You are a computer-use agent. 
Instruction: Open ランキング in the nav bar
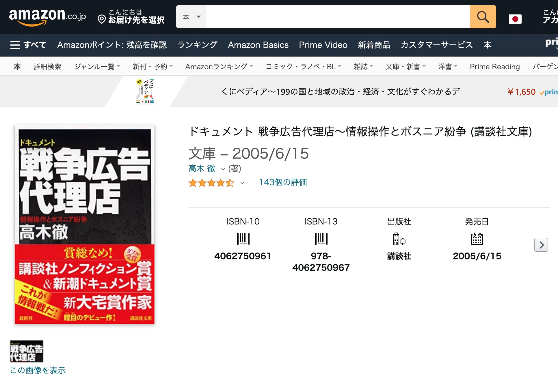197,45
